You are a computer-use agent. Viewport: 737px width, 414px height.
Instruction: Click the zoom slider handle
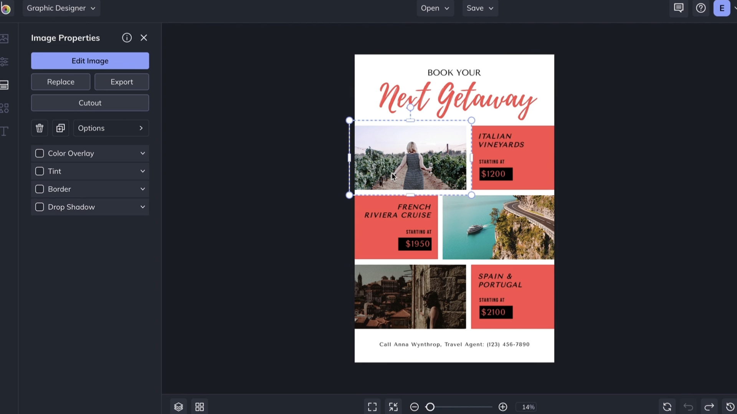coord(430,407)
